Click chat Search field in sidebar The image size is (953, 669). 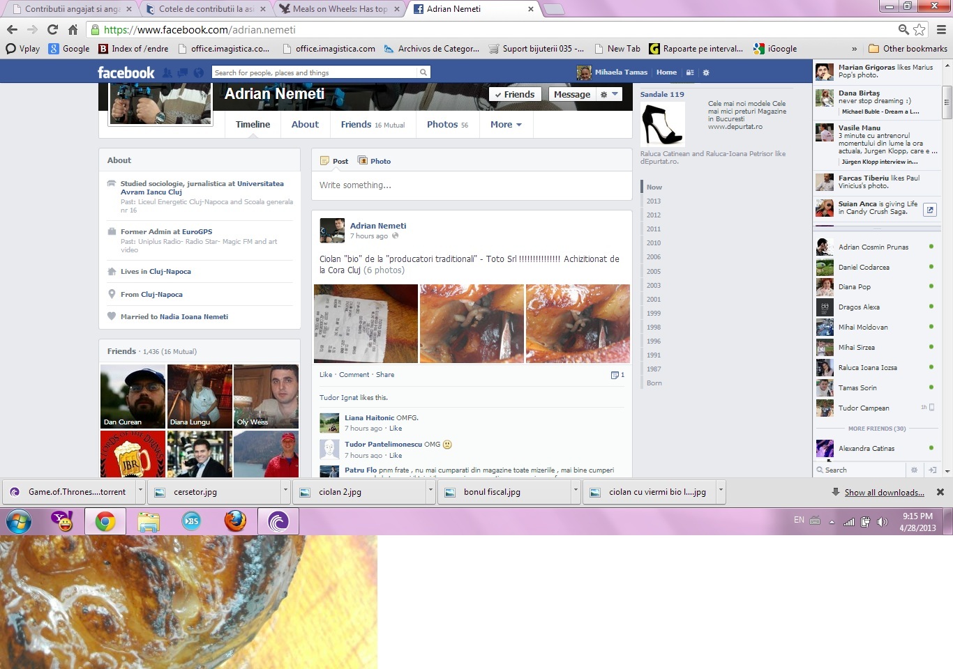click(x=862, y=470)
